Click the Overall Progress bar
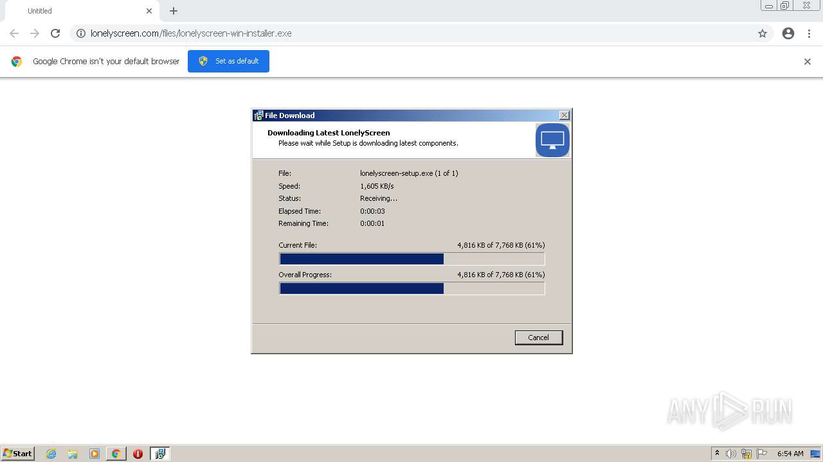The image size is (823, 462). 412,288
